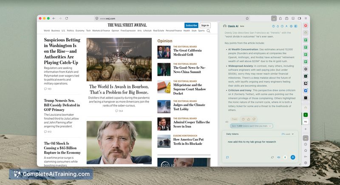340x185 pixels.
Task: Click the Train button below the AI response
Action: point(235,119)
